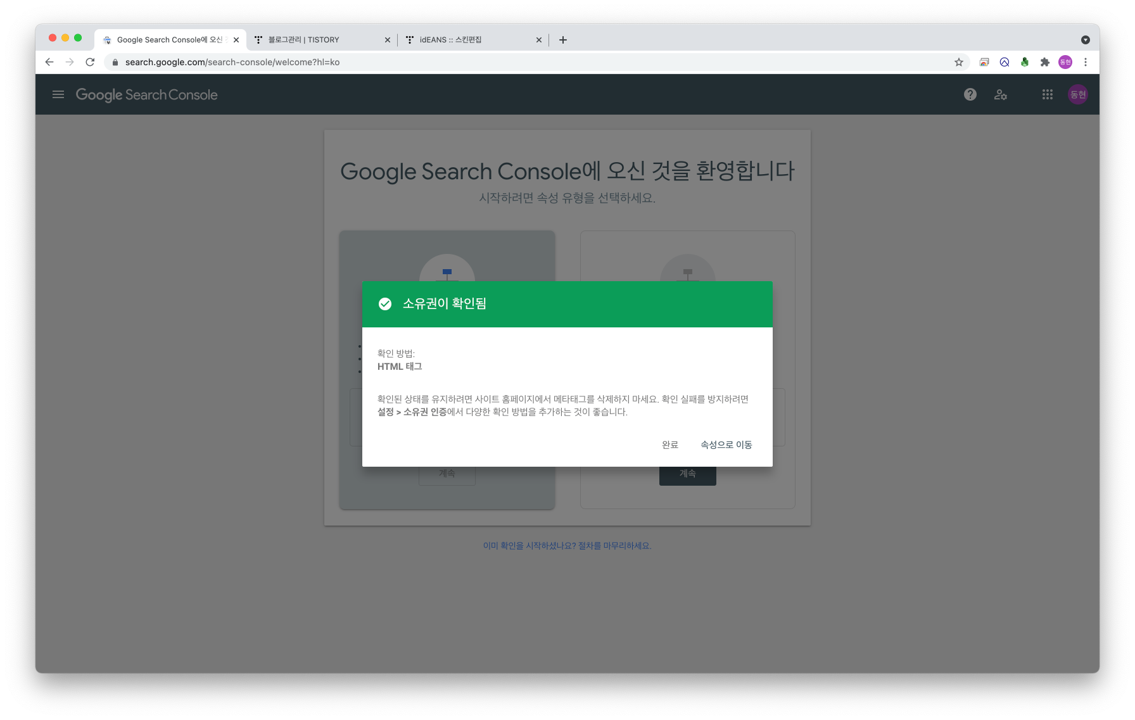
Task: Click the 절차를 마무리하세요 link
Action: pos(614,546)
